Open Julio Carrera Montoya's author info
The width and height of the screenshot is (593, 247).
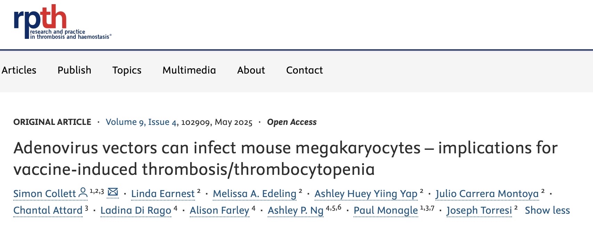pos(487,194)
